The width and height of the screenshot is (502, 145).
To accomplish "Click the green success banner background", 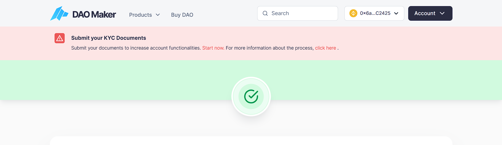I will tap(106, 80).
